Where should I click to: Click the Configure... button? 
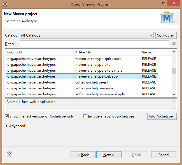(166, 35)
